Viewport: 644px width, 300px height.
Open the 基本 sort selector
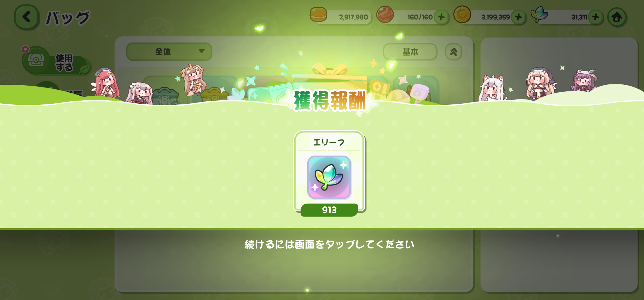point(410,52)
